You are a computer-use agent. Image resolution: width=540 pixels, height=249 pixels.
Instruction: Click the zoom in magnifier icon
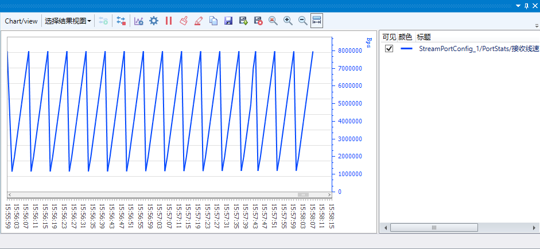pos(288,21)
